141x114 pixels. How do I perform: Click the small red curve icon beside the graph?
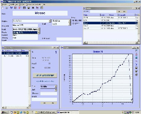pyautogui.click(x=136, y=61)
